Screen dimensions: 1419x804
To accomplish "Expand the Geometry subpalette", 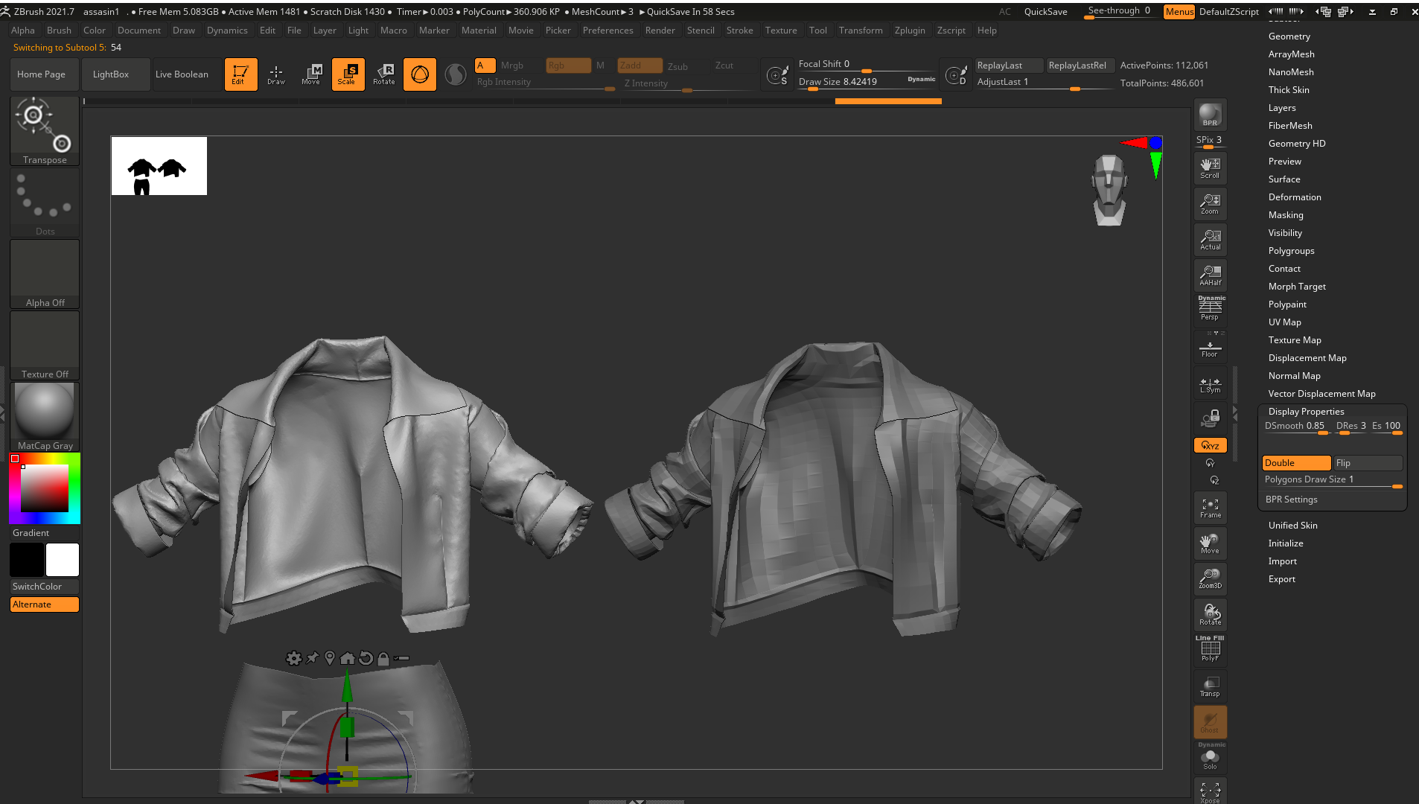I will pyautogui.click(x=1289, y=36).
